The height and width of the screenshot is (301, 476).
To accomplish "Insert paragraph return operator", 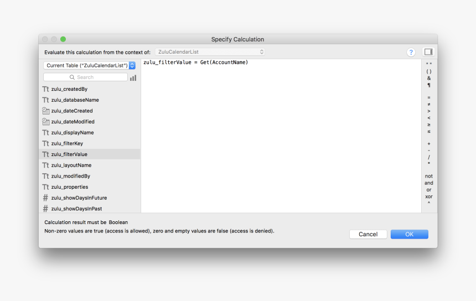I will (428, 85).
